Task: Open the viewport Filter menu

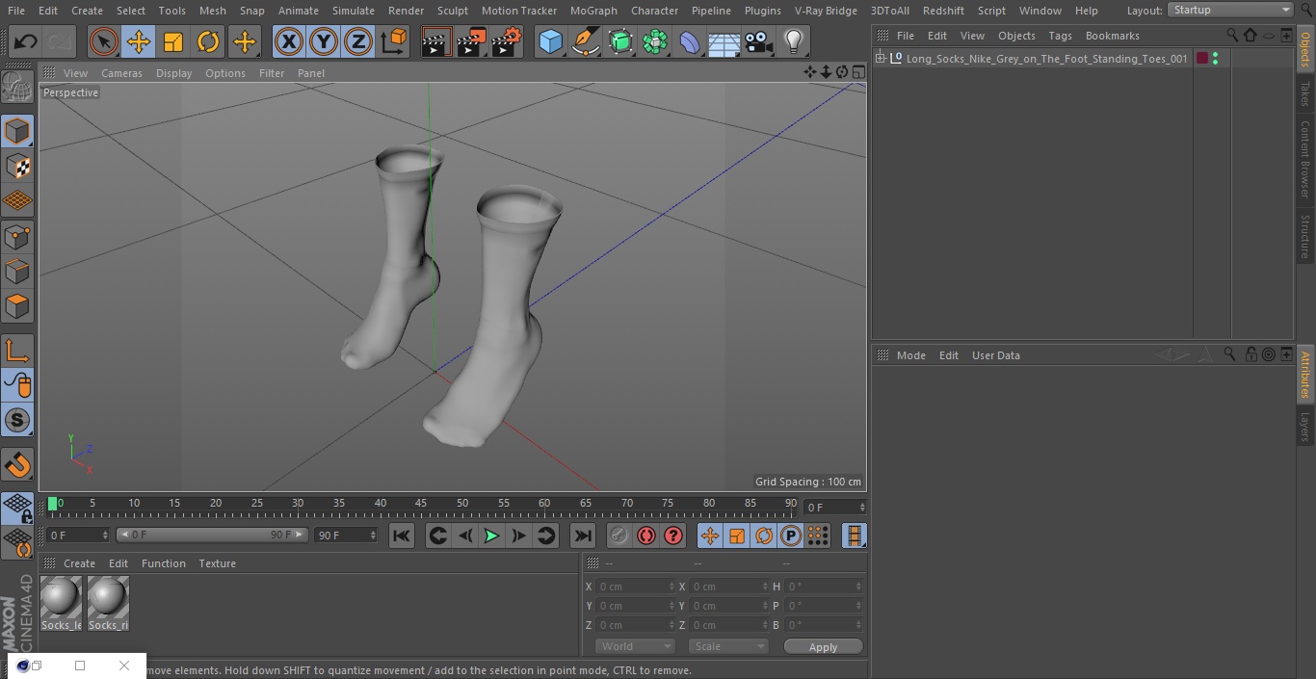Action: click(272, 73)
